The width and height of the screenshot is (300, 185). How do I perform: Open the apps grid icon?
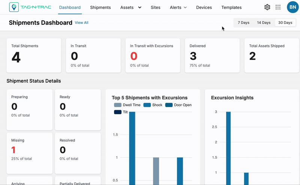[x=278, y=7]
